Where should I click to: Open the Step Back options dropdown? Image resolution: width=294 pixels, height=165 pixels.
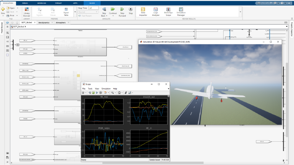coord(107,16)
